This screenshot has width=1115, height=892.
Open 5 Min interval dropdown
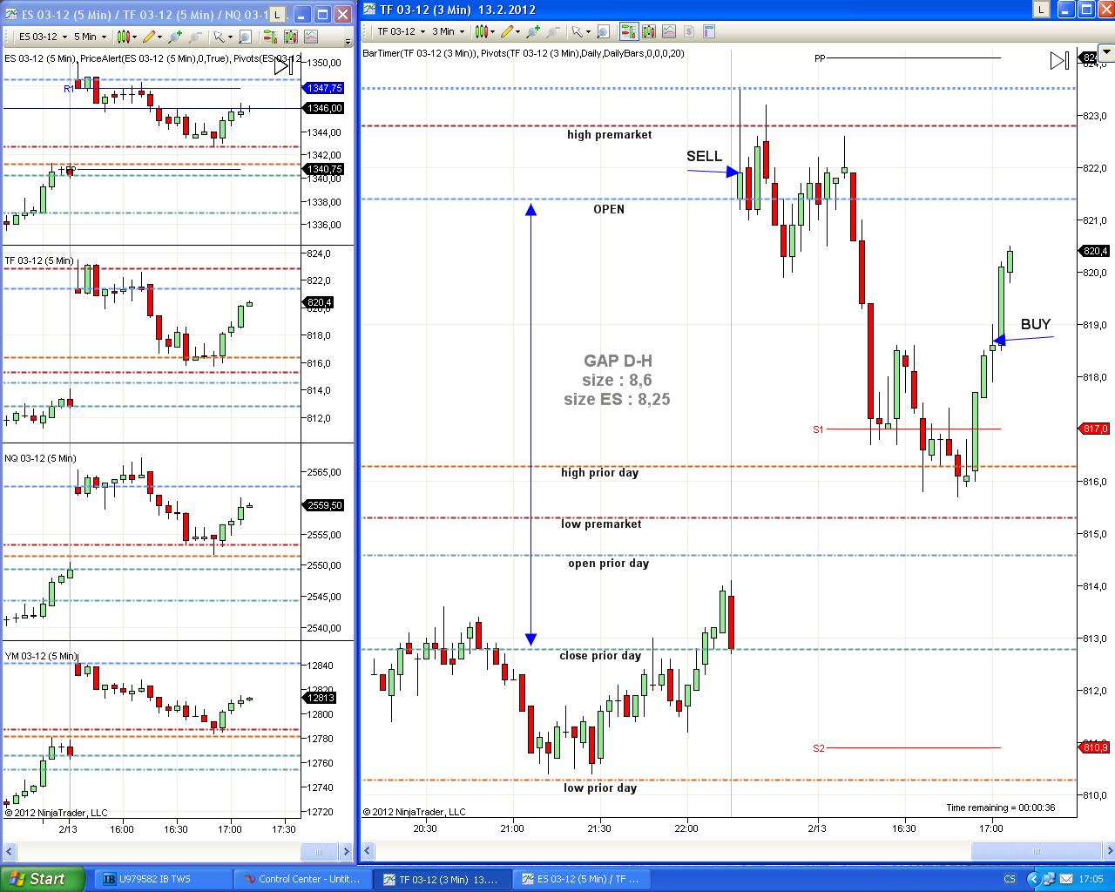(90, 37)
